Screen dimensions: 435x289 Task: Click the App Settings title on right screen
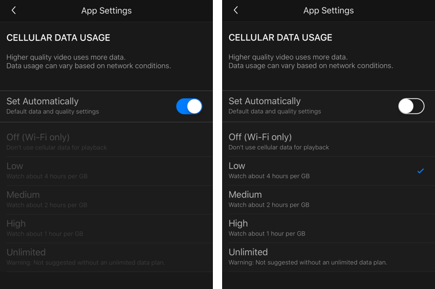(x=328, y=10)
